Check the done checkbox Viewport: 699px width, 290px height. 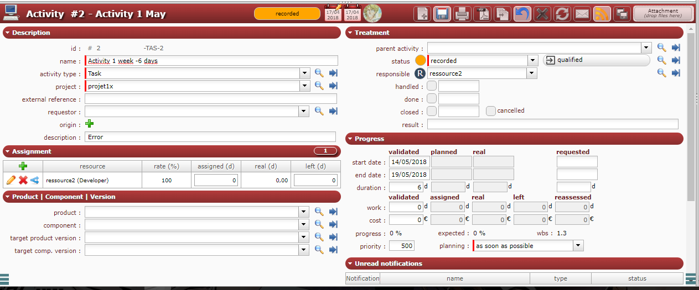(432, 99)
